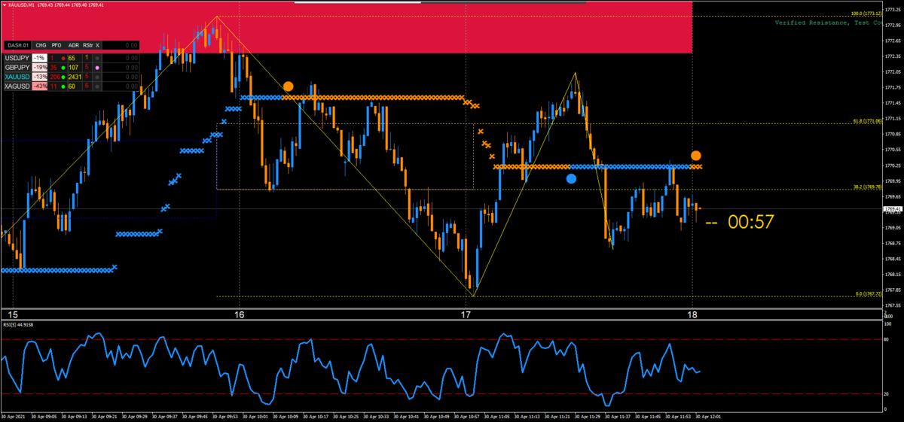Image resolution: width=904 pixels, height=422 pixels.
Task: Click the Fibonacci 100.0 (1773.12) level label
Action: [866, 13]
